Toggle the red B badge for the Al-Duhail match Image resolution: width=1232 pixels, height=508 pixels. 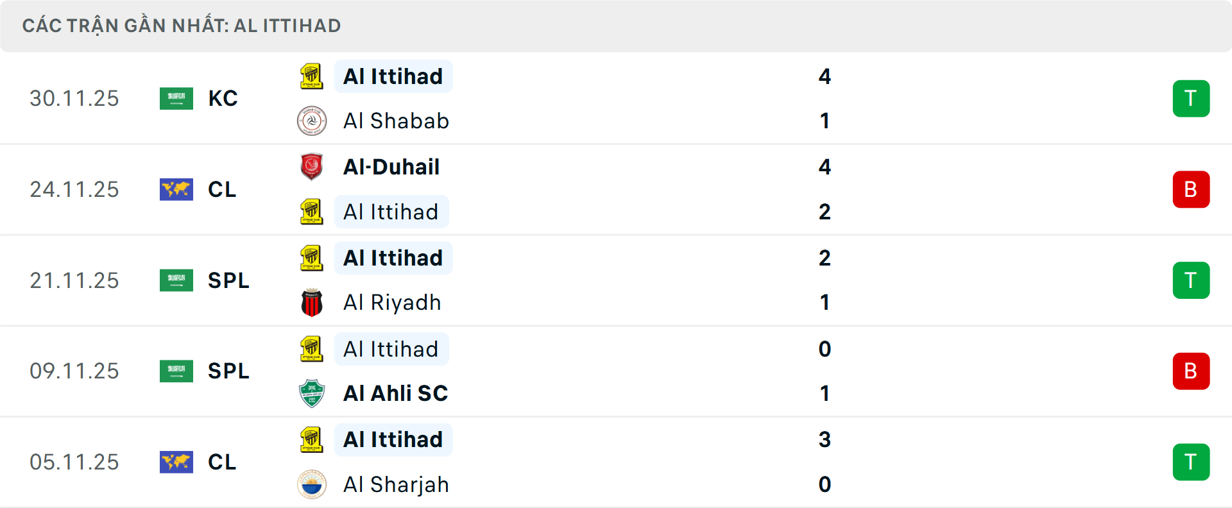[1192, 189]
